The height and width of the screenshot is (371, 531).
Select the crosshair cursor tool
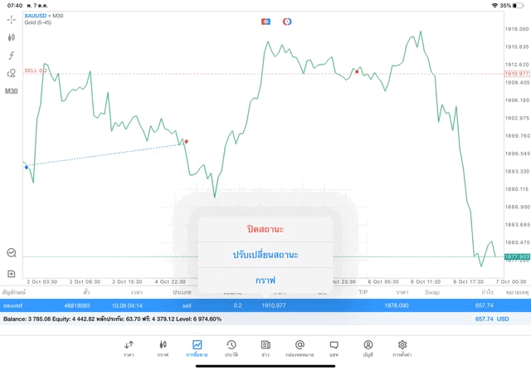12,19
